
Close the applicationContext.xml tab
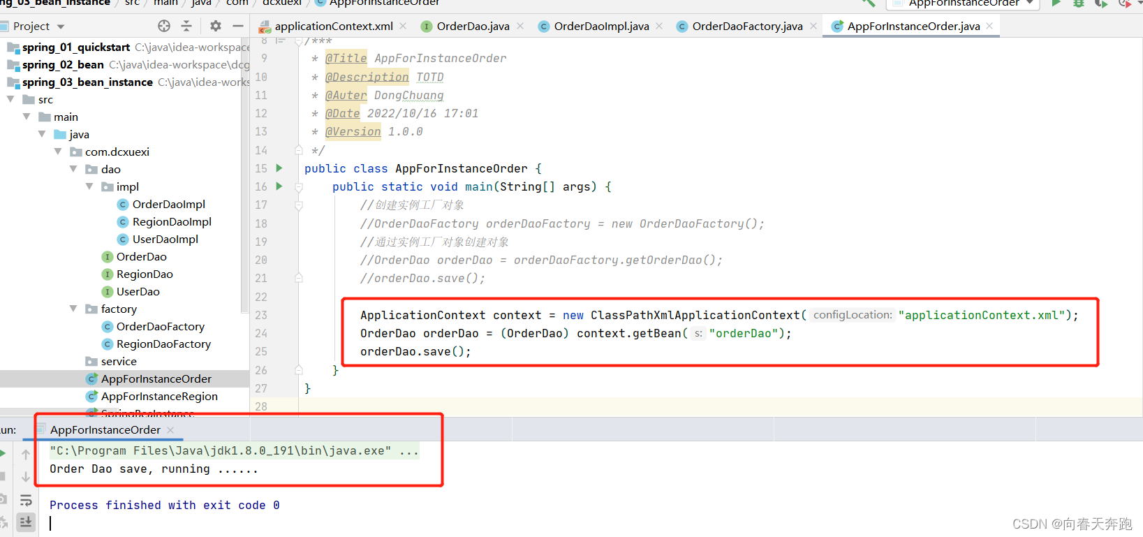tap(403, 27)
